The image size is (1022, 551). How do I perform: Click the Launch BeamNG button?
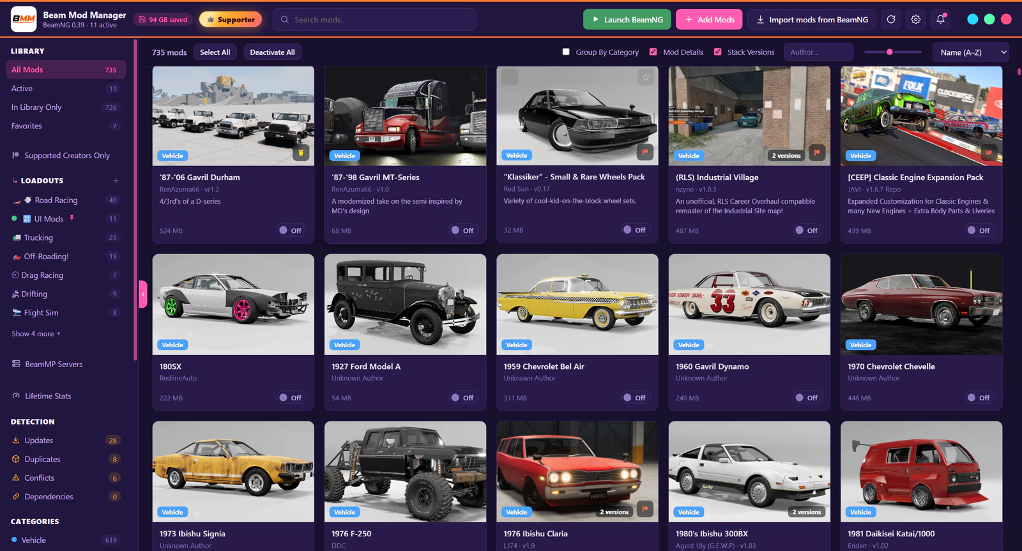click(627, 20)
